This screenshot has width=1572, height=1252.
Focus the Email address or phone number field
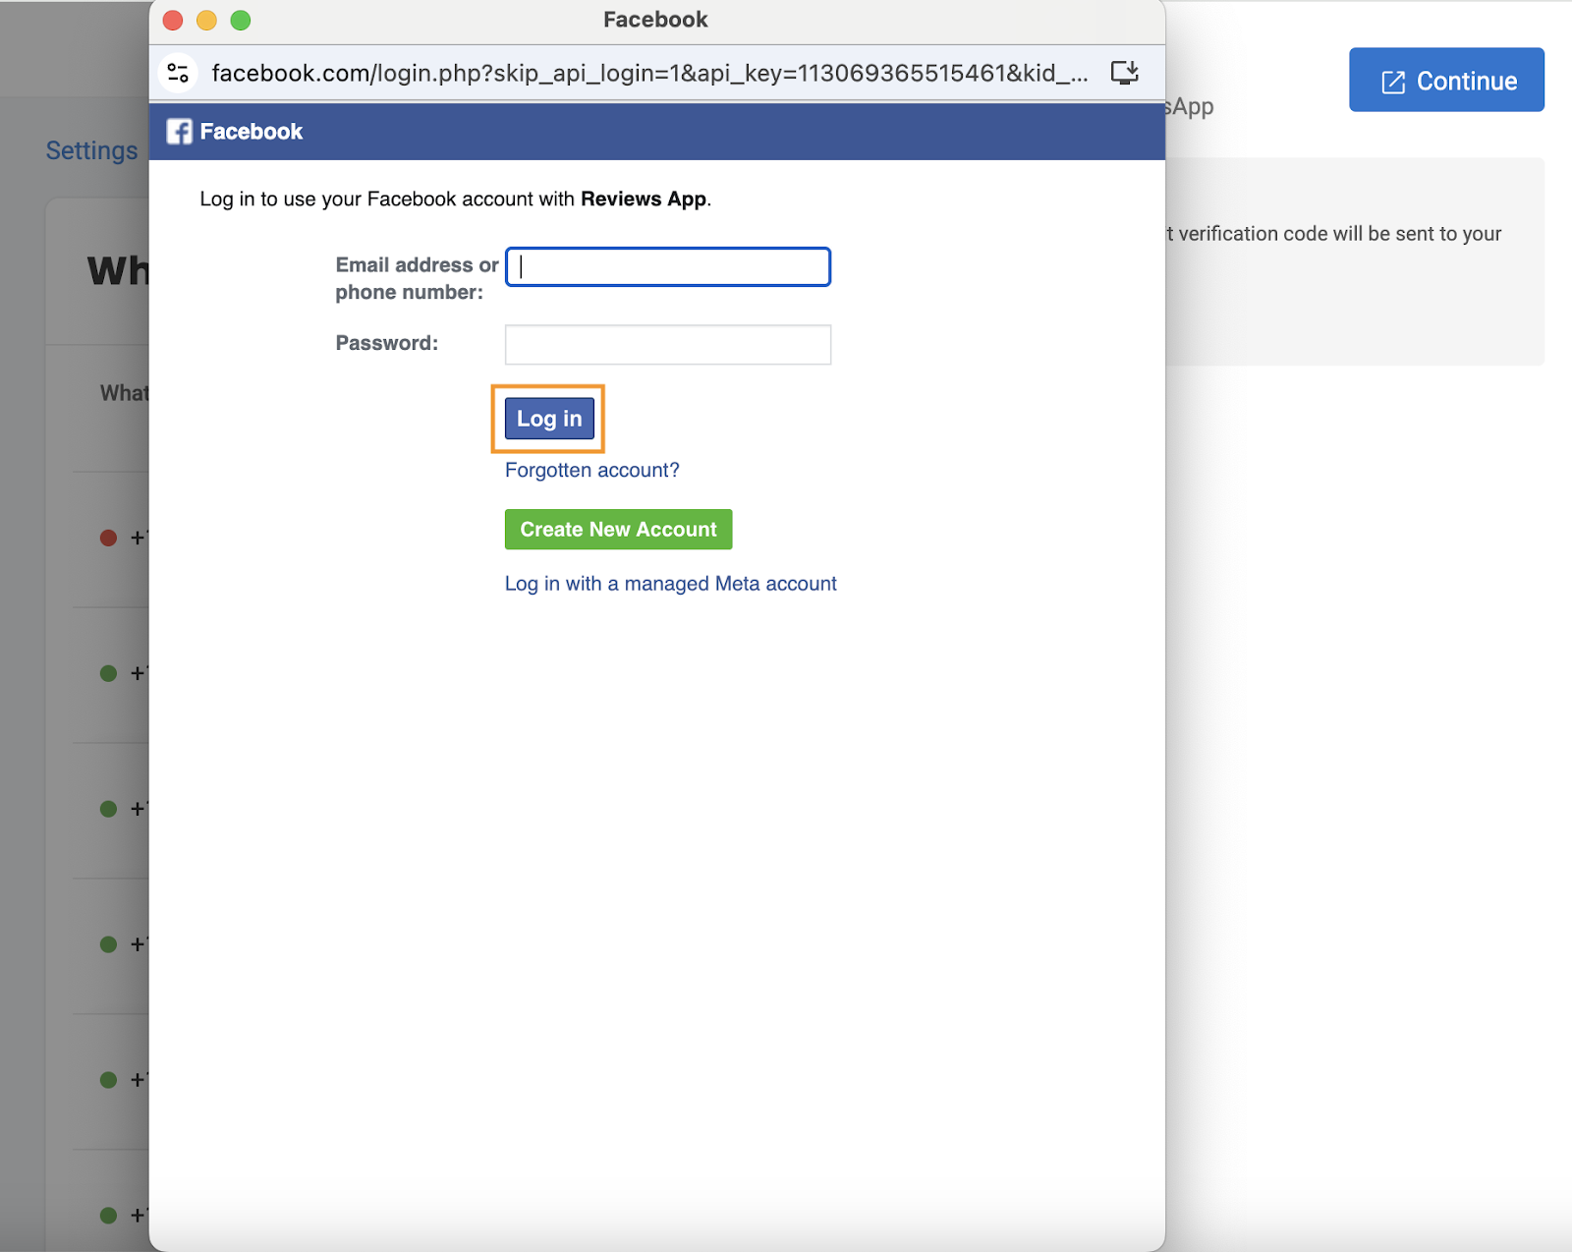pos(668,267)
